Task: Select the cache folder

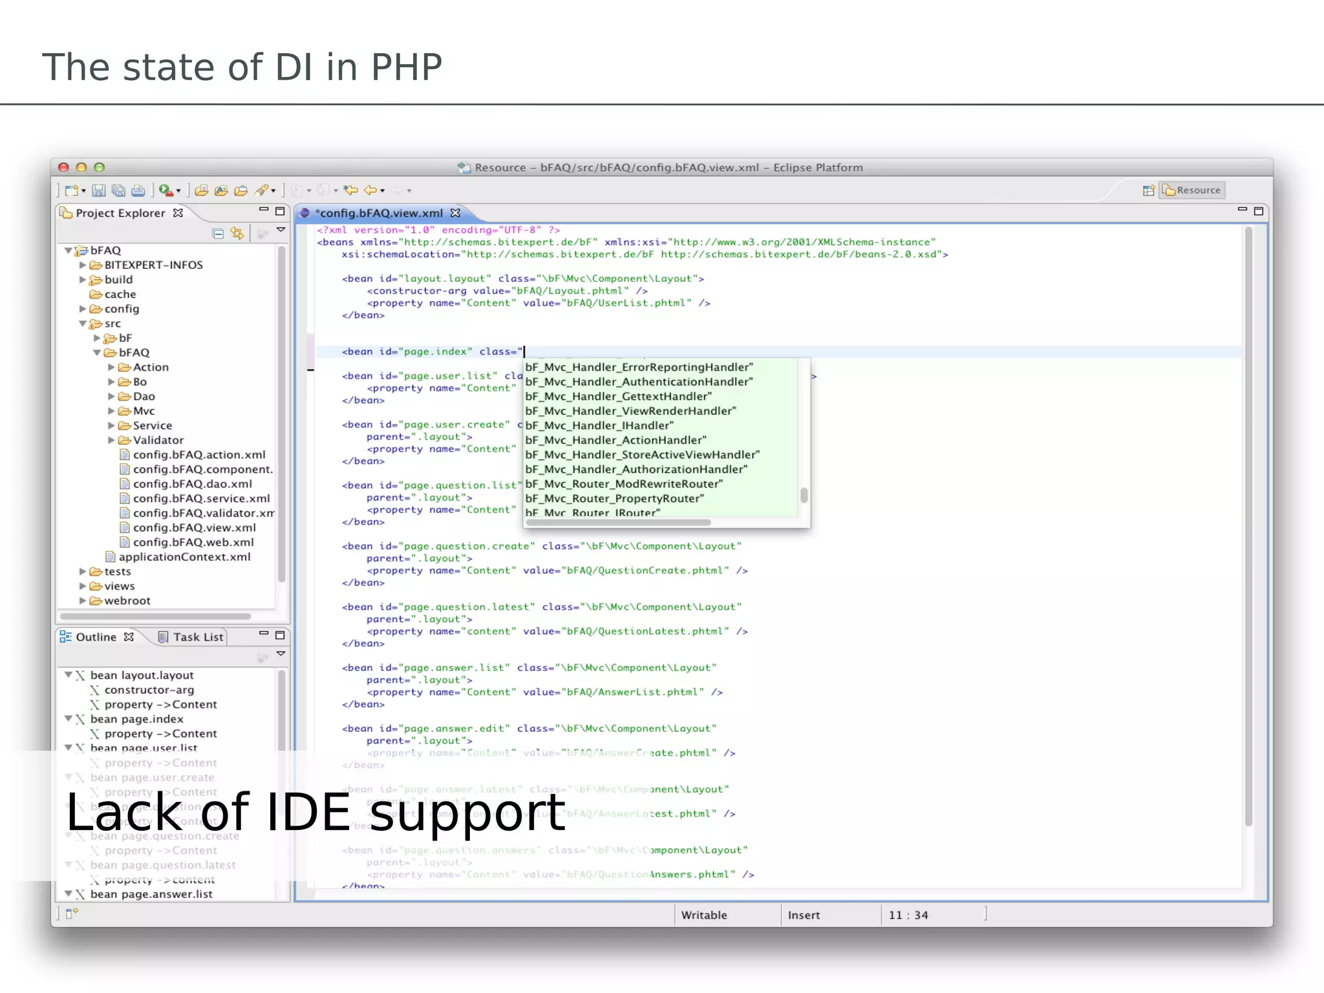Action: (x=113, y=294)
